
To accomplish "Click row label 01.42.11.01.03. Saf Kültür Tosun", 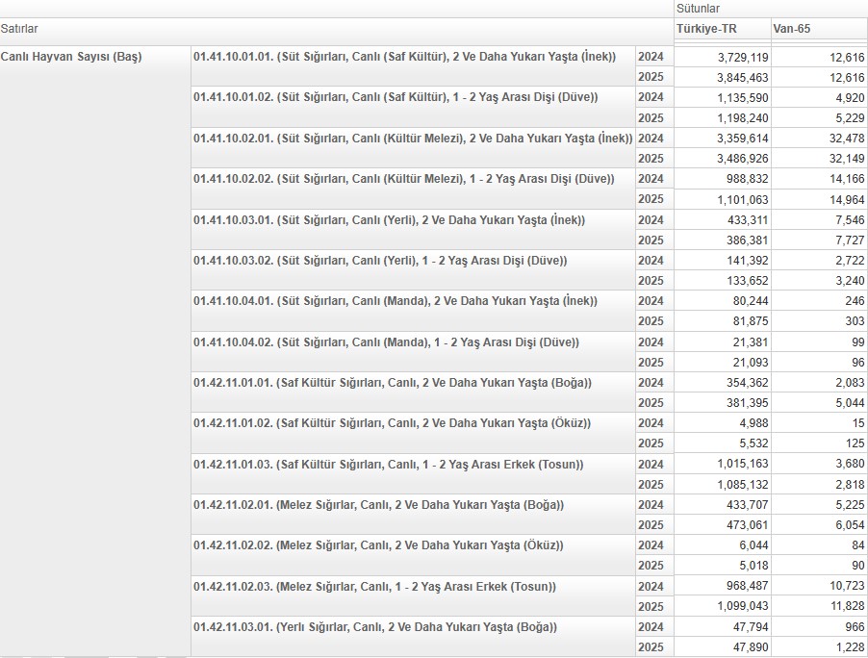I will coord(388,465).
